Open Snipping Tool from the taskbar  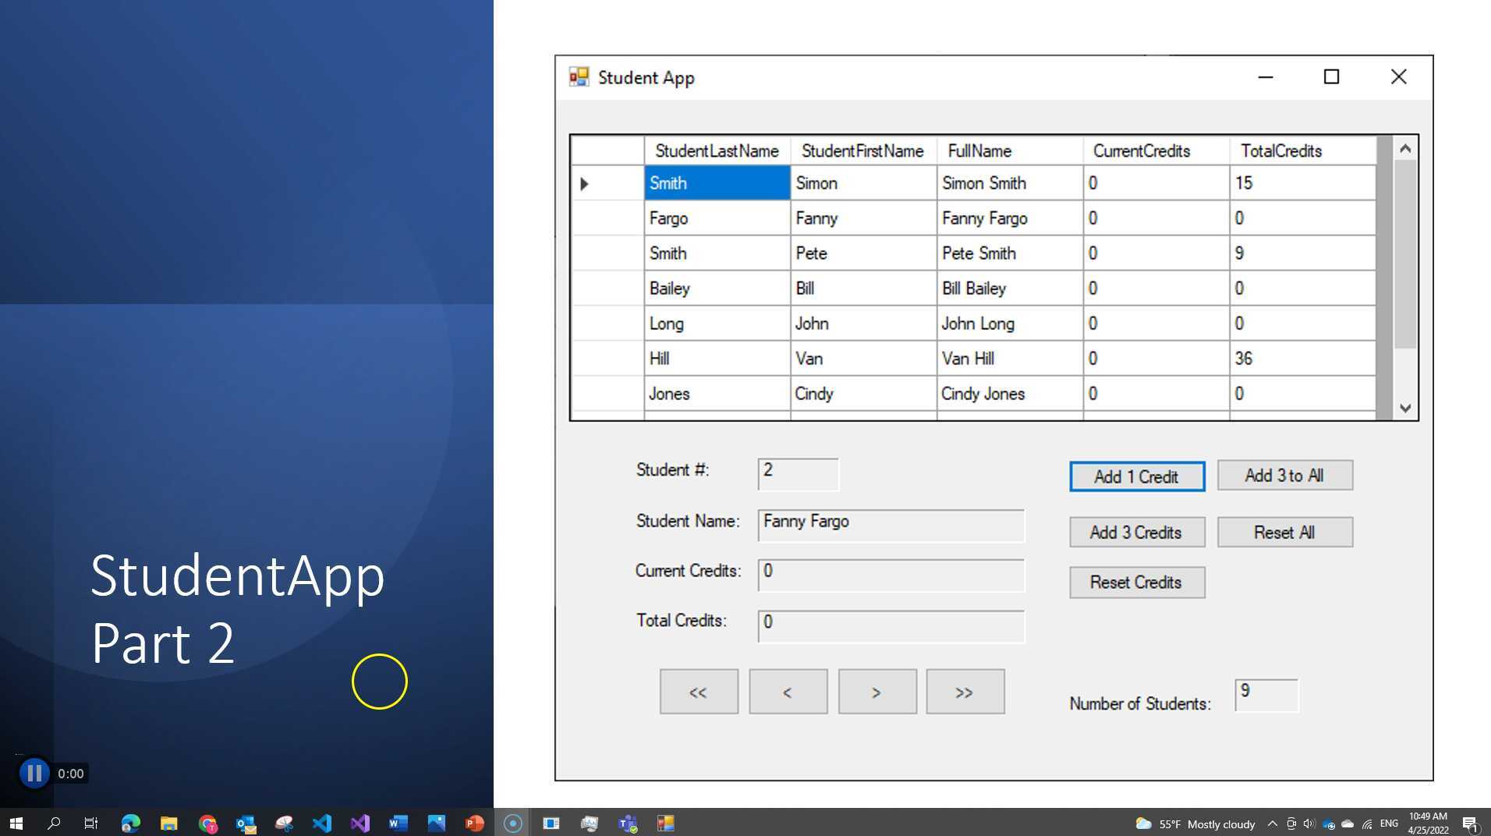tap(284, 823)
